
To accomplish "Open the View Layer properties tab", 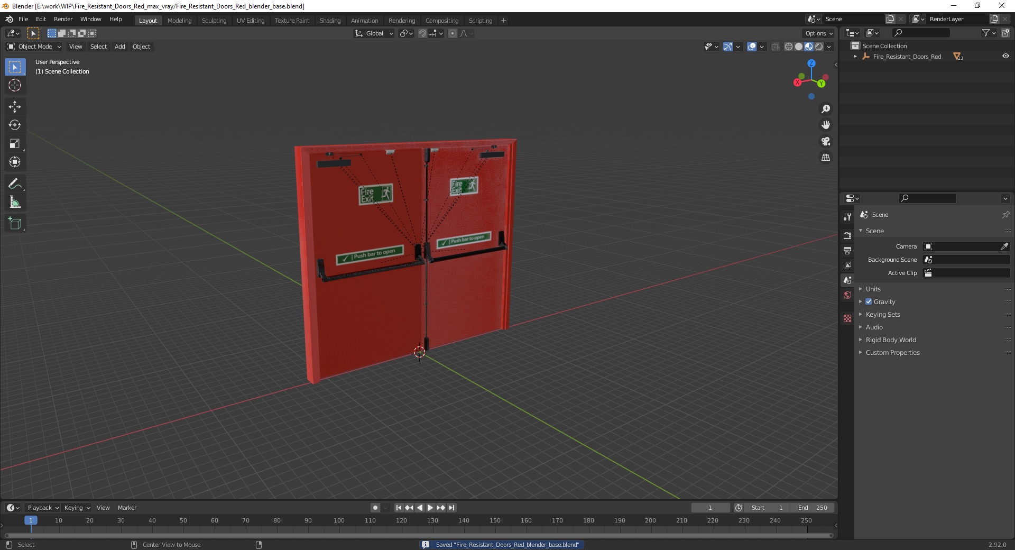I will [x=847, y=265].
